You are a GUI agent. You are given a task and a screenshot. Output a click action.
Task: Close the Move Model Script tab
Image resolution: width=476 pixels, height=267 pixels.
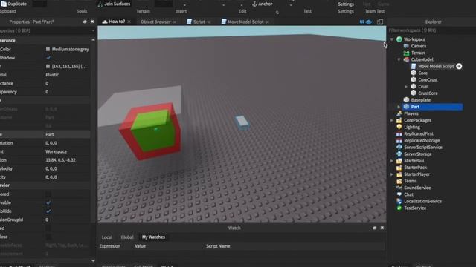[x=268, y=22]
